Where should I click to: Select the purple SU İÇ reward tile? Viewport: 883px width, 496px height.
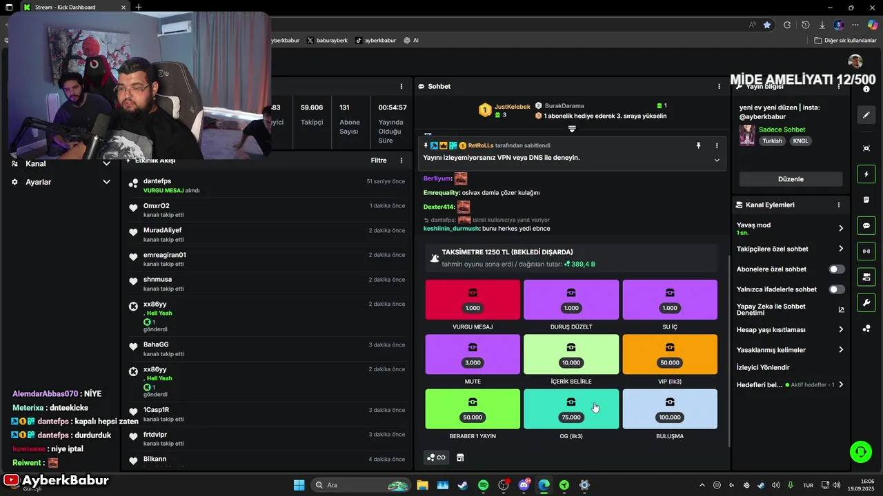670,300
